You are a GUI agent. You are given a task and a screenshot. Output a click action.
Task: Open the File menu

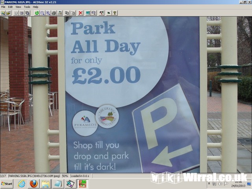4,7
